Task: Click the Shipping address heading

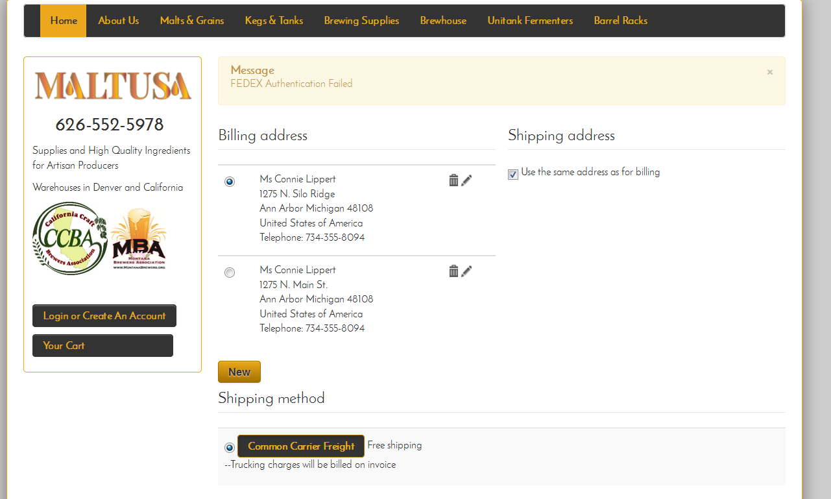Action: (561, 136)
